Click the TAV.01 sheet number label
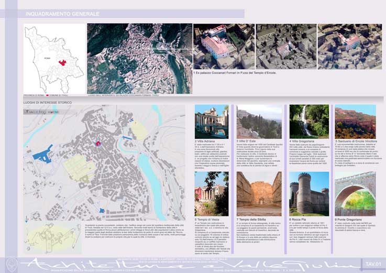 pos(373,264)
